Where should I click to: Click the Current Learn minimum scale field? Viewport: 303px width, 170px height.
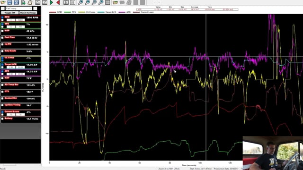pyautogui.click(x=11, y=114)
